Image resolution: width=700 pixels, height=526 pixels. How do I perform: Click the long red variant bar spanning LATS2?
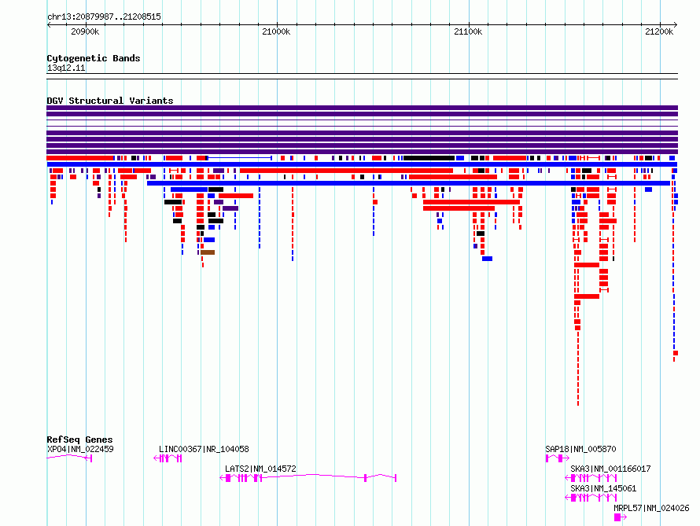click(x=346, y=171)
